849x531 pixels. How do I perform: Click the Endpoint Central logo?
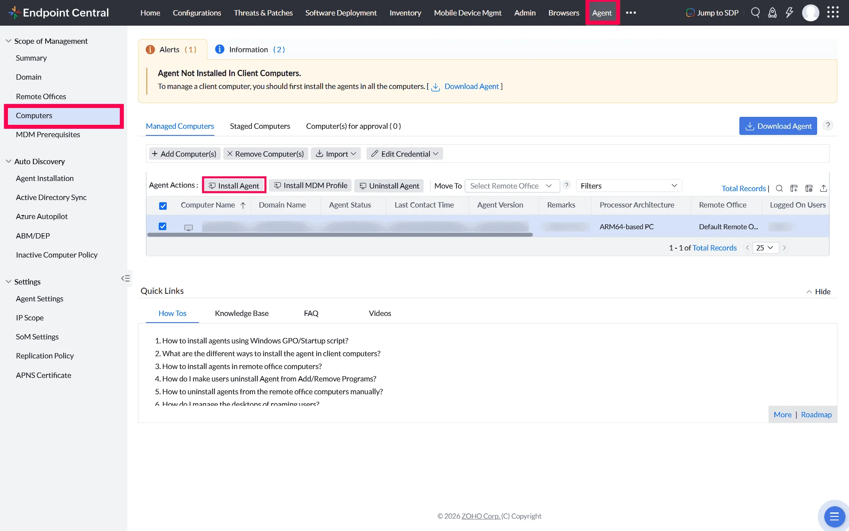tap(59, 12)
